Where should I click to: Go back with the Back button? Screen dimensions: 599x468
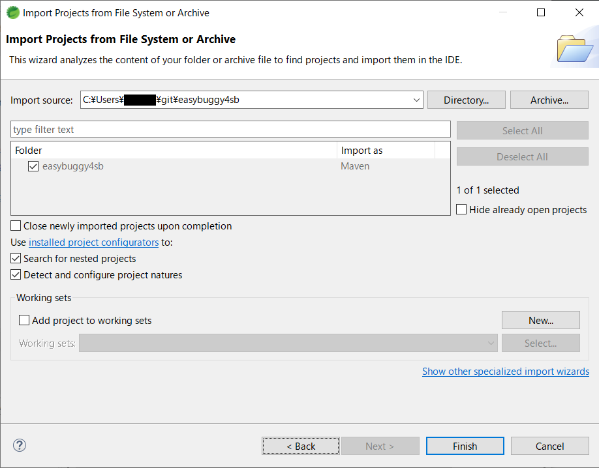[300, 446]
